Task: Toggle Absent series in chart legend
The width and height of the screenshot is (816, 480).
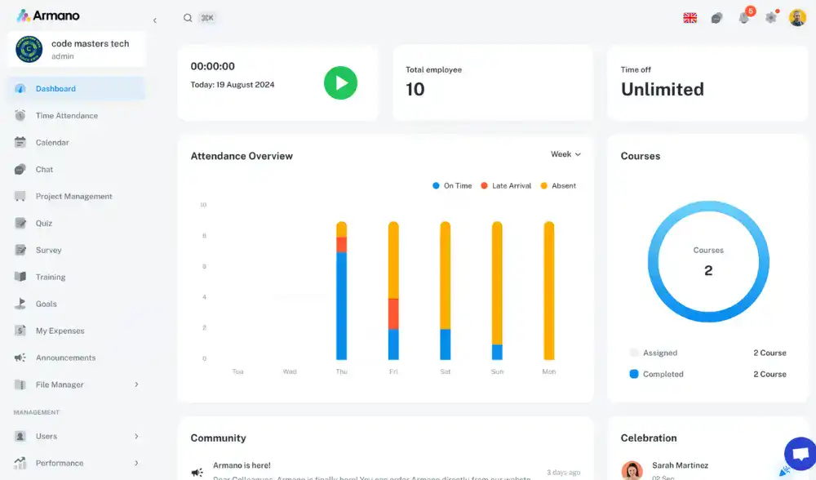Action: coord(558,186)
